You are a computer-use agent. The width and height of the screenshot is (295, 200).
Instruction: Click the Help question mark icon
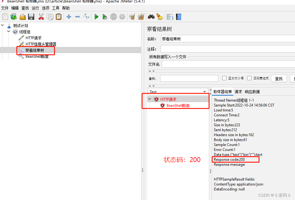point(179,17)
